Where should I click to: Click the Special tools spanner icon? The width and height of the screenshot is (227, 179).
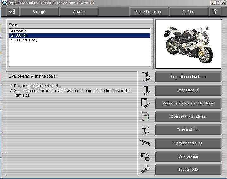145,170
